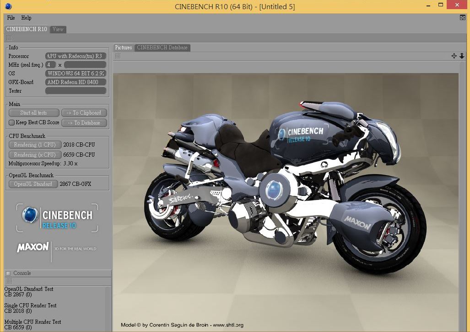Image resolution: width=470 pixels, height=332 pixels.
Task: Open the Help menu
Action: (26, 18)
